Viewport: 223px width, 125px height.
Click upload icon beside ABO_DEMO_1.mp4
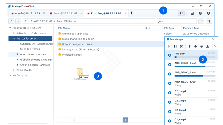[x=170, y=83]
